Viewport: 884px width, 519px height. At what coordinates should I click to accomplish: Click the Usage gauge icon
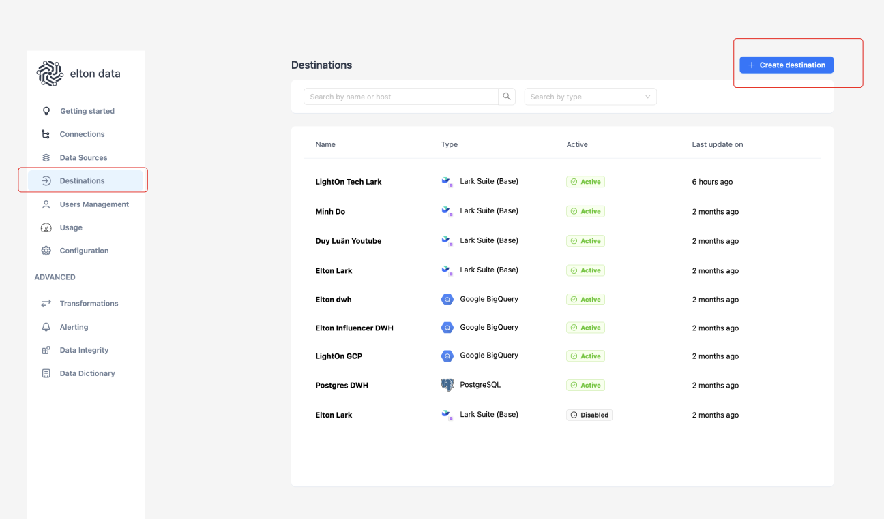coord(46,227)
